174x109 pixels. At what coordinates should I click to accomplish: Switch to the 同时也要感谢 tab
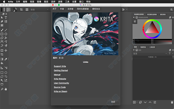click(83, 9)
